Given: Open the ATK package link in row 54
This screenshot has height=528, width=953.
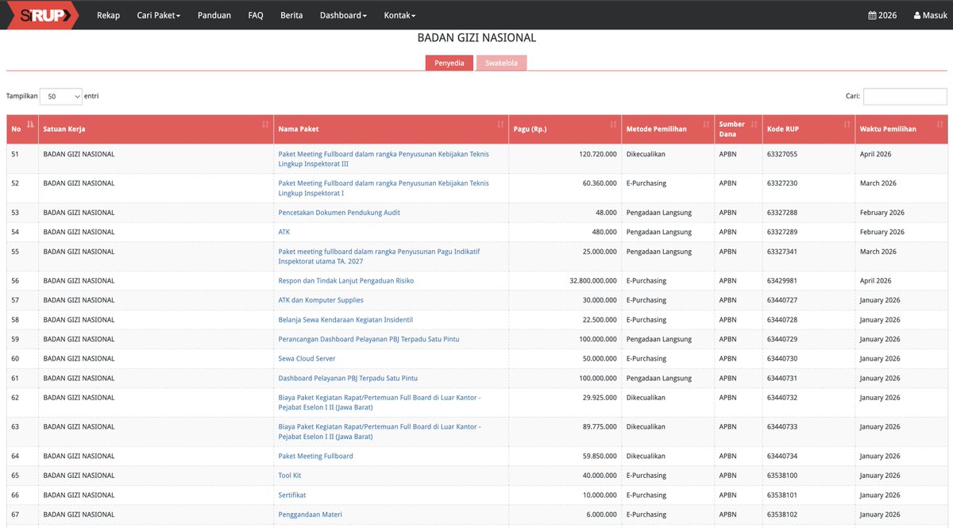Looking at the screenshot, I should pos(284,232).
